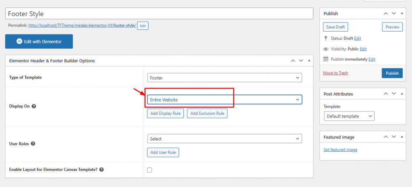This screenshot has height=187, width=412.
Task: Open User Roles Select dropdown
Action: (225, 139)
